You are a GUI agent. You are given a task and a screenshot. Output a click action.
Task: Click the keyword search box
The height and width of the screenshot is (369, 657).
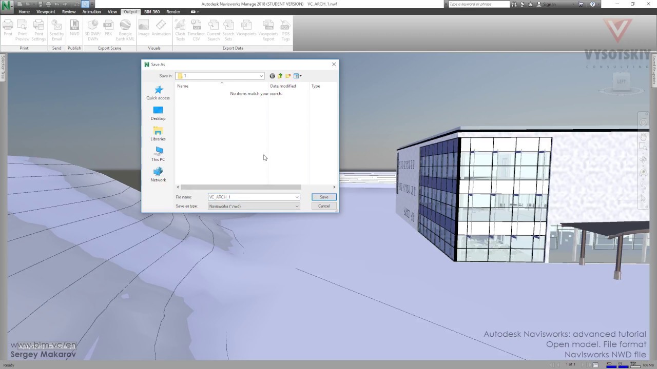479,4
